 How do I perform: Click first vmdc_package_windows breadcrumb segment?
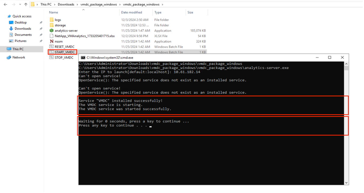(x=99, y=4)
